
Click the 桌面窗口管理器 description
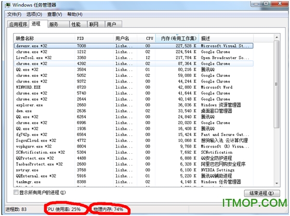click(x=216, y=111)
